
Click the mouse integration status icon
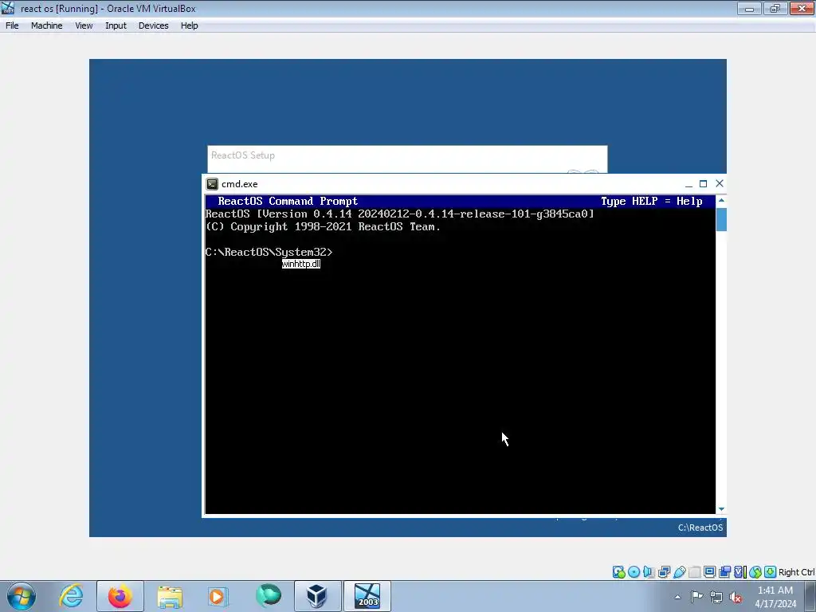[755, 572]
